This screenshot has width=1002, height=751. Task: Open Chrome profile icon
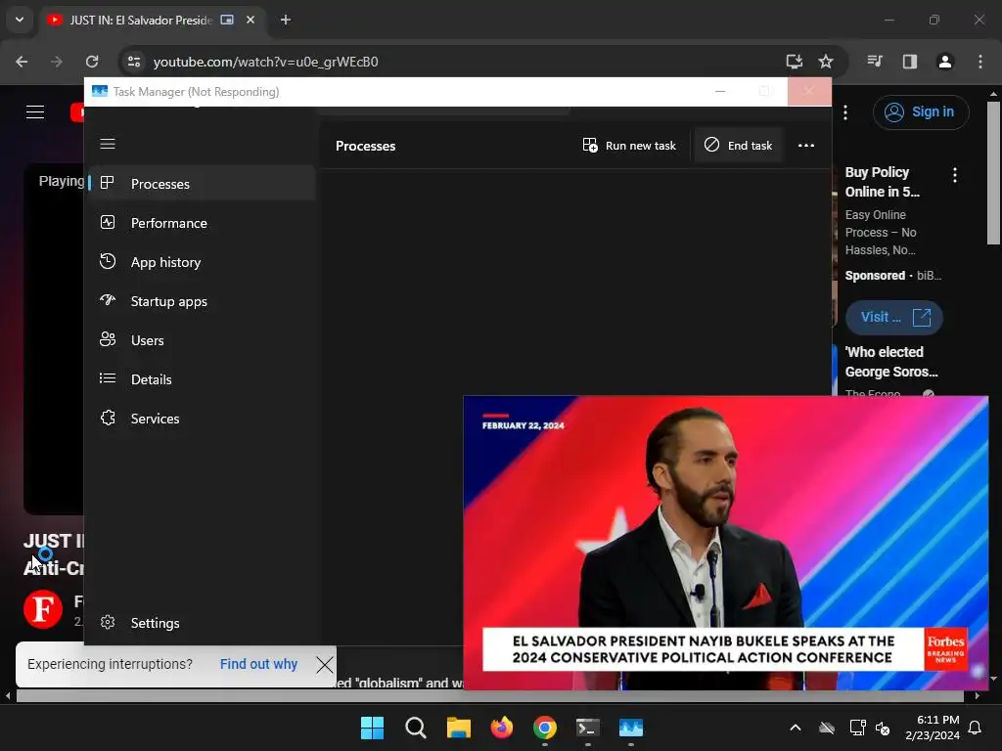click(x=945, y=62)
